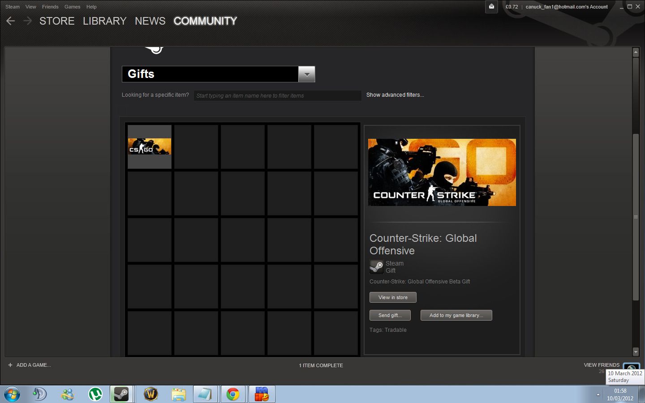Switch to Steam in the taskbar
Viewport: 645px width, 403px height.
(x=121, y=394)
